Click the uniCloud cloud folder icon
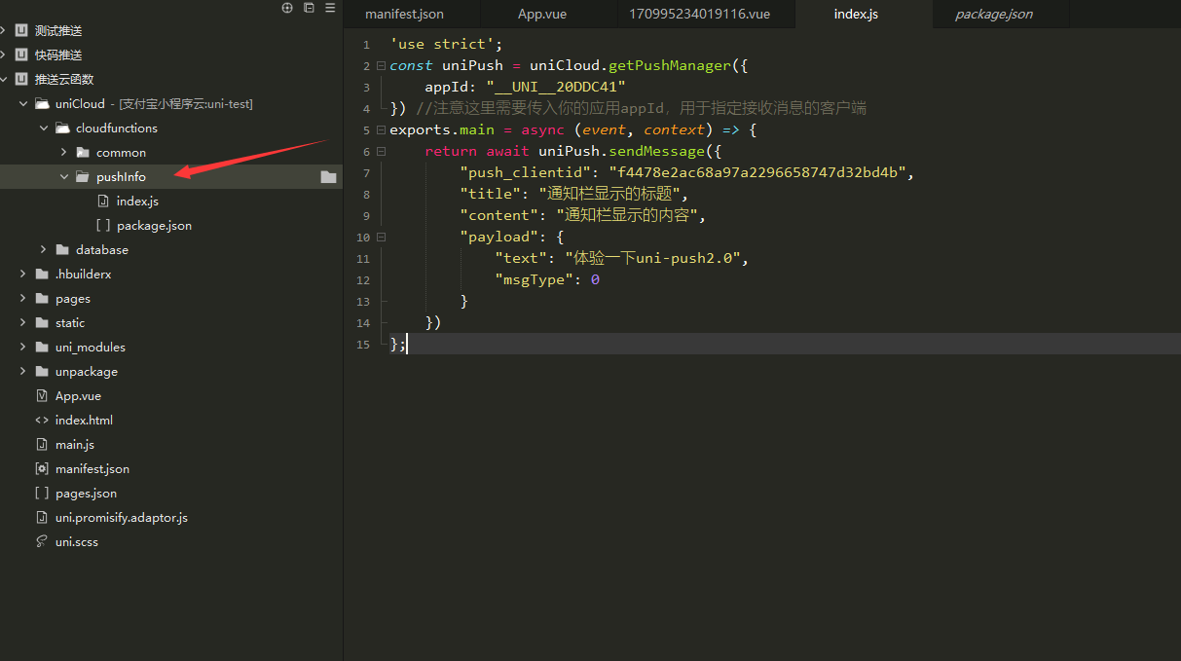 click(42, 104)
